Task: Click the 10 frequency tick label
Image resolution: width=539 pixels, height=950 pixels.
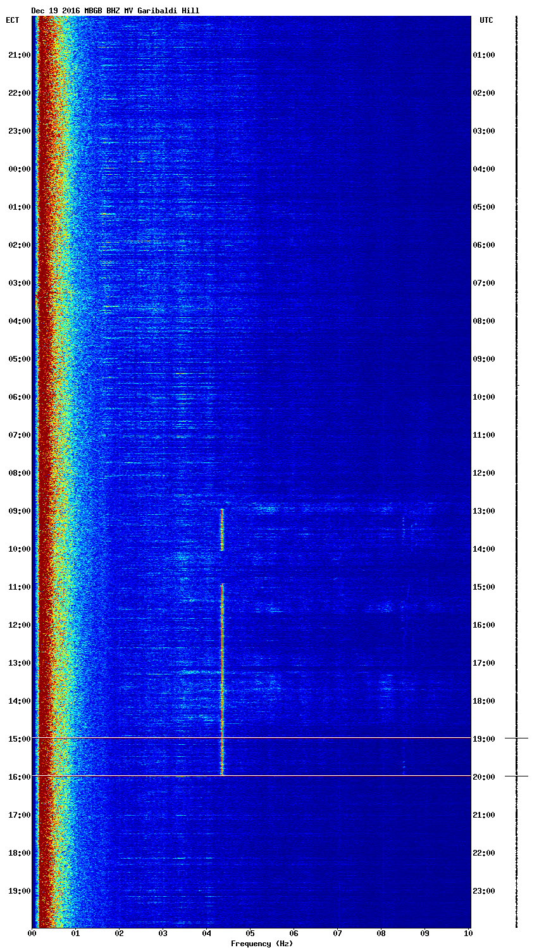Action: click(x=468, y=934)
